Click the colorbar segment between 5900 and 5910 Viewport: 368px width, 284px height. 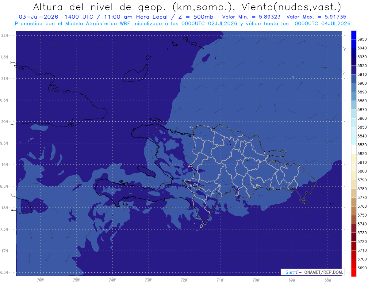(354, 79)
